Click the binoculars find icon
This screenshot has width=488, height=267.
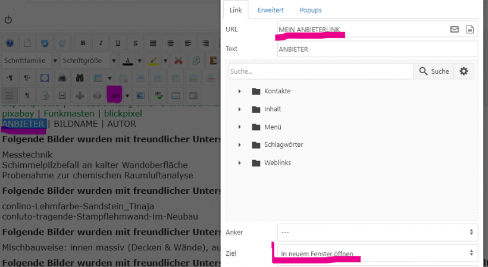(x=79, y=78)
